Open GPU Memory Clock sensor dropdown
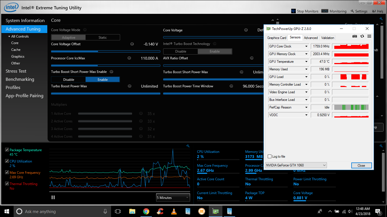This screenshot has width=387, height=217. point(306,54)
